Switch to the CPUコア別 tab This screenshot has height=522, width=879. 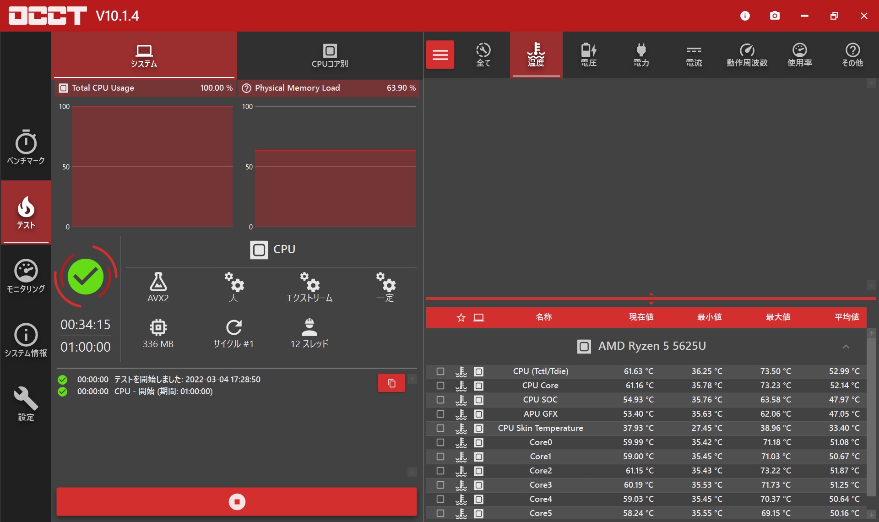point(330,56)
